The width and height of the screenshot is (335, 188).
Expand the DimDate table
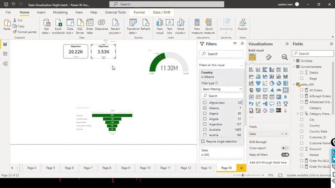(x=294, y=61)
